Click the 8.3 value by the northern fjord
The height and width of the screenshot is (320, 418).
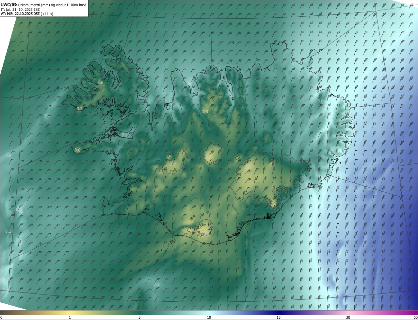pyautogui.click(x=232, y=96)
